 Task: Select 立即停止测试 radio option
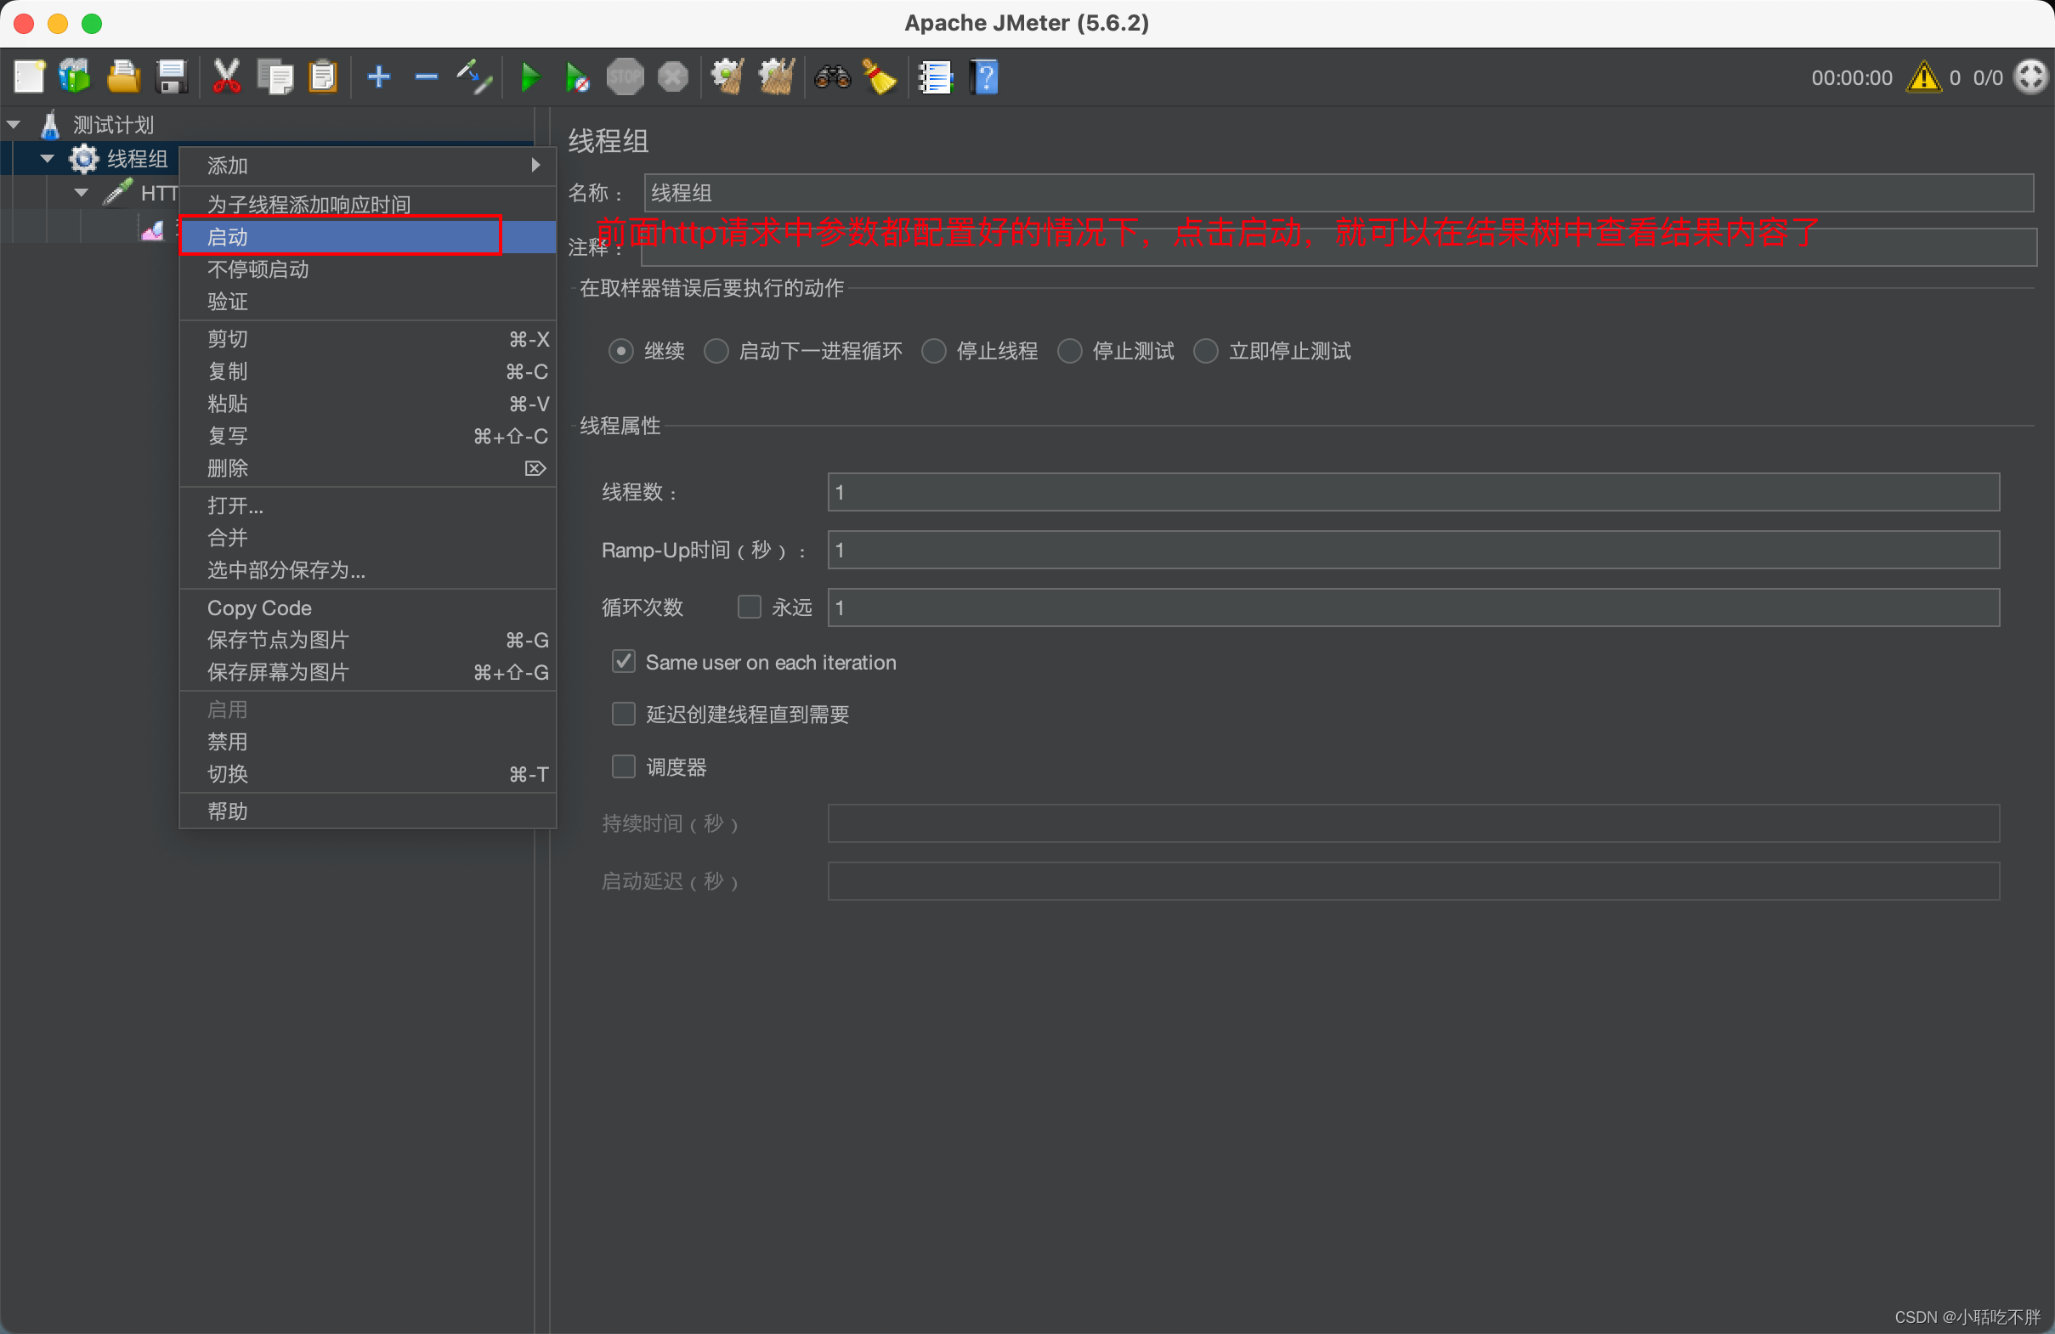[x=1206, y=352]
